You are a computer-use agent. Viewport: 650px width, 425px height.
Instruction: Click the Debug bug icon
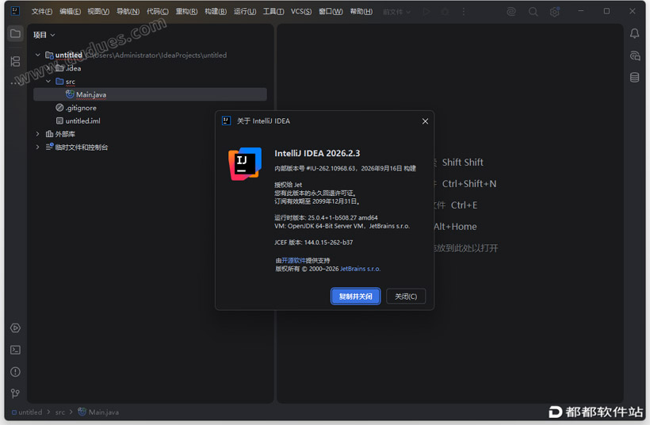[x=445, y=12]
